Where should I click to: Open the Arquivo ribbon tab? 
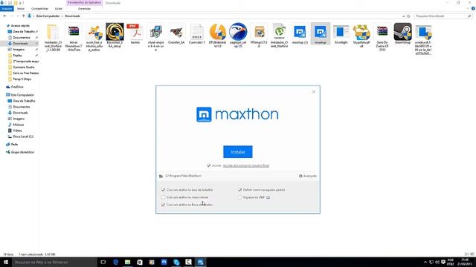tap(7, 9)
